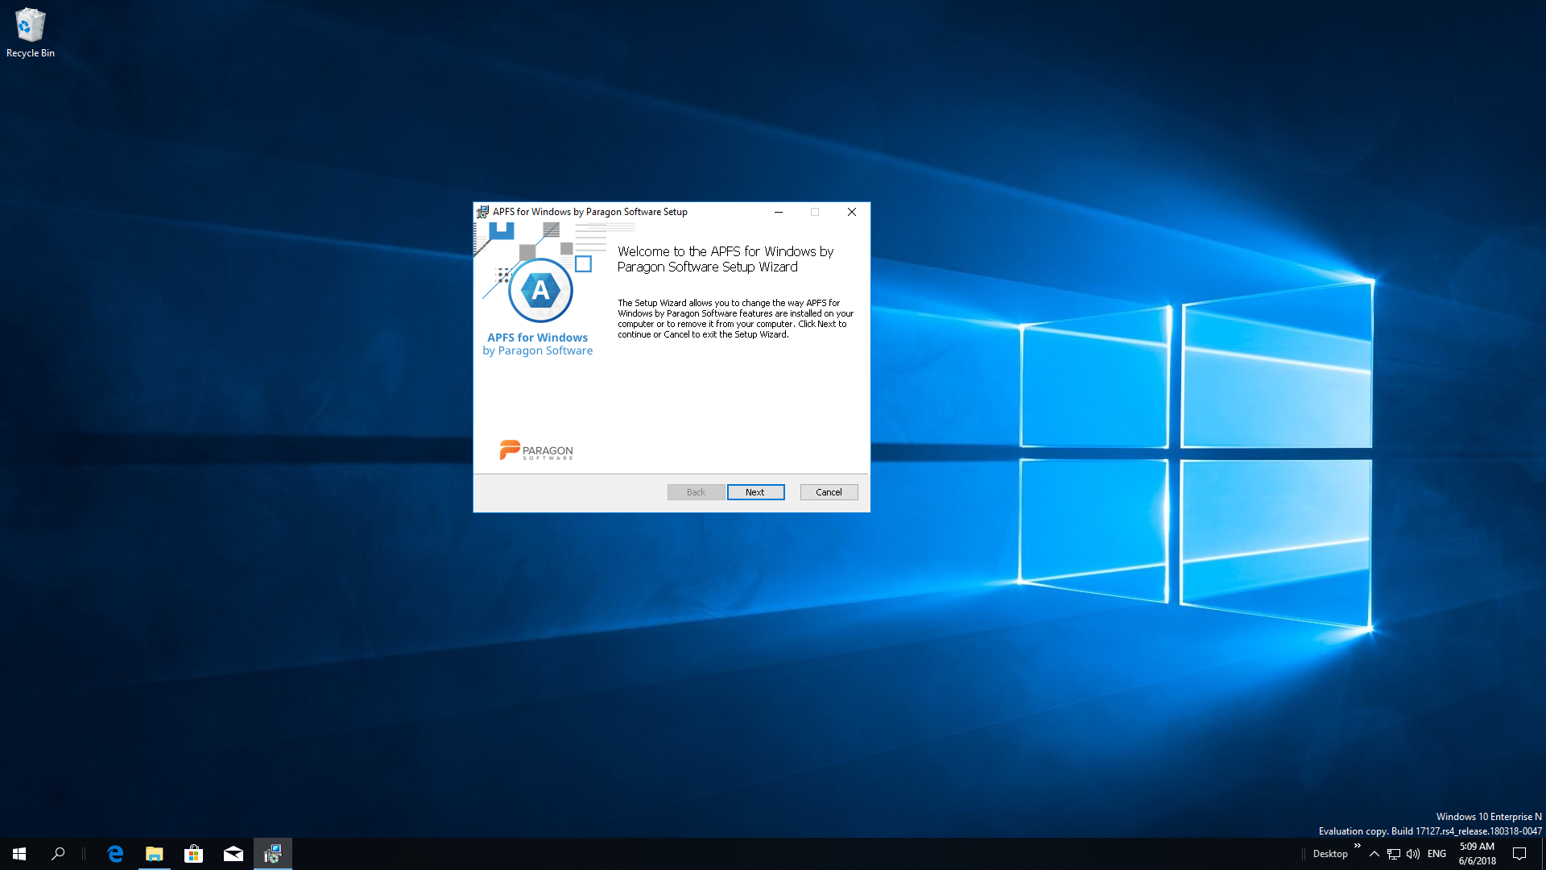Click the ENG language indicator
This screenshot has height=870, width=1546.
(x=1436, y=854)
